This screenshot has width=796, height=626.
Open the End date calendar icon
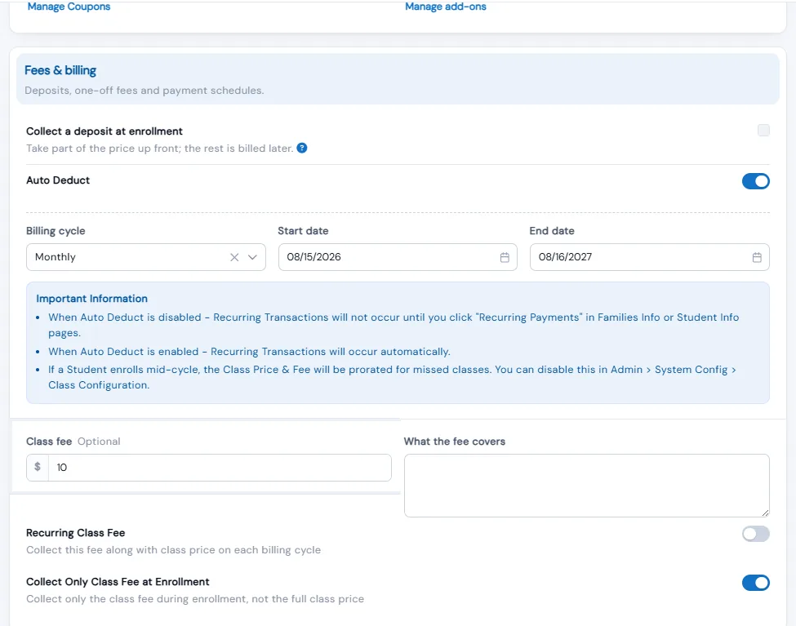coord(756,257)
